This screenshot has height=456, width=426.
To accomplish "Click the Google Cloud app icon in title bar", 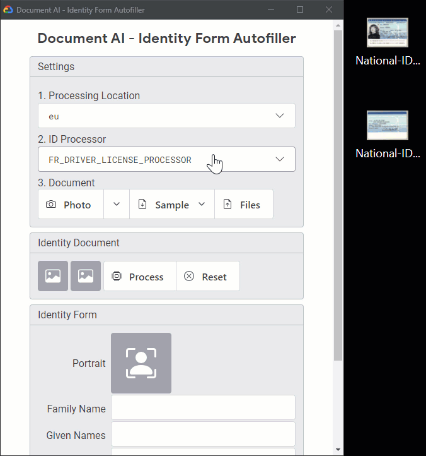I will coord(8,9).
